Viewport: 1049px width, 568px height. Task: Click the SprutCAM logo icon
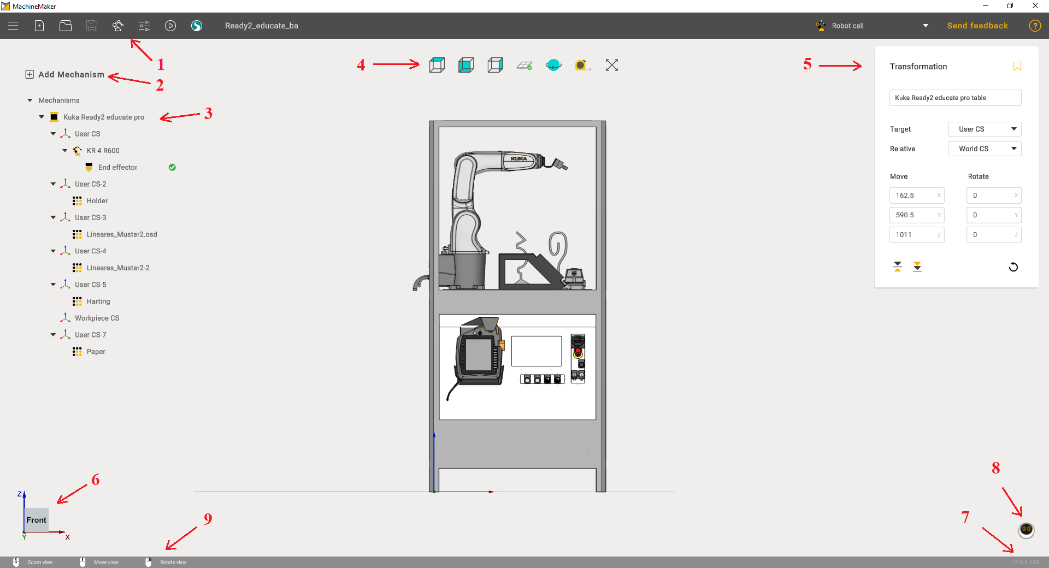(197, 26)
